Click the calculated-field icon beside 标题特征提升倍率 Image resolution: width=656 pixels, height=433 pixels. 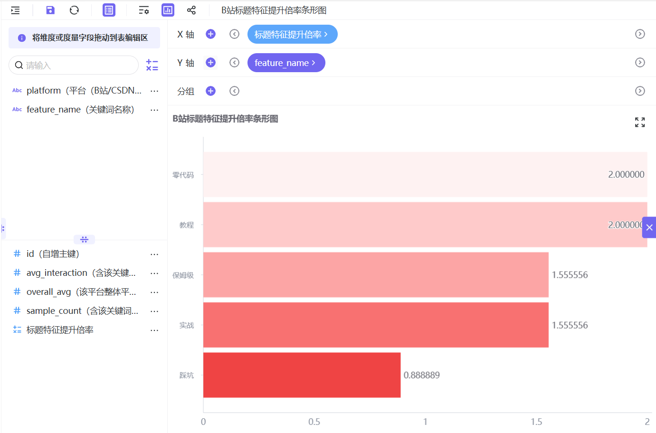17,329
